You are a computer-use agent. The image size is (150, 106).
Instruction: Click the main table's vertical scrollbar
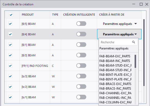(144, 53)
